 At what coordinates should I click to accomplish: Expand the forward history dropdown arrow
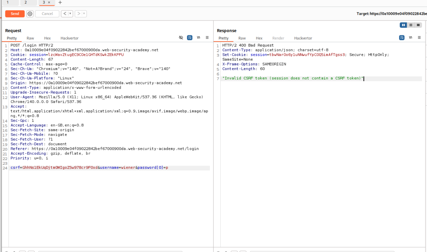pyautogui.click(x=84, y=14)
